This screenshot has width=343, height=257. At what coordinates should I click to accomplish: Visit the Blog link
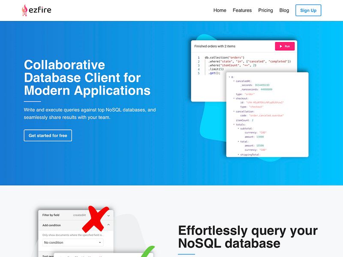point(284,10)
